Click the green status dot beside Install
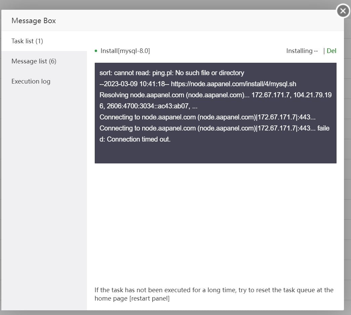 click(96, 51)
